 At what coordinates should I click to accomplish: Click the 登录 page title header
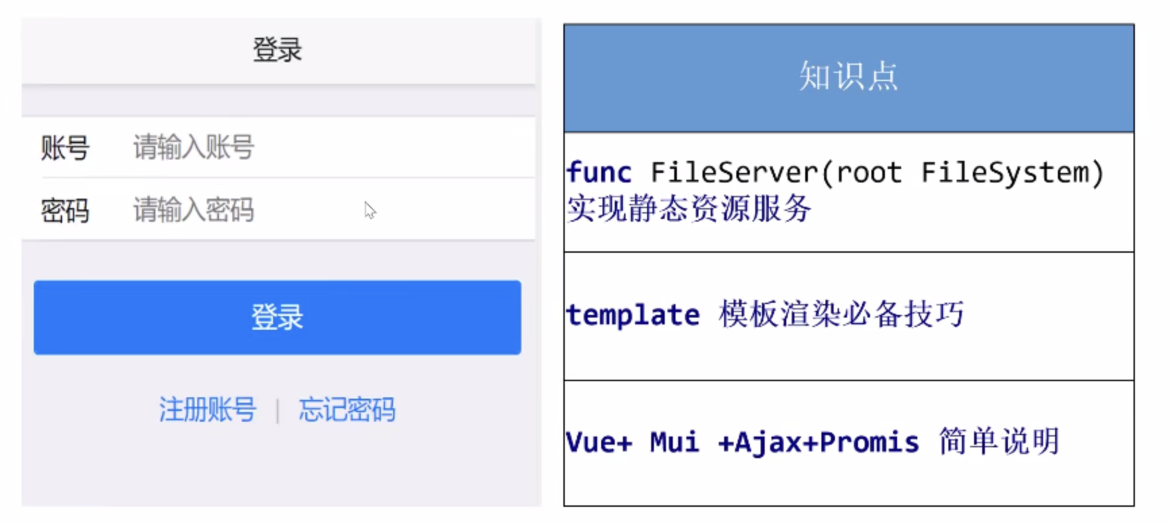coord(278,50)
